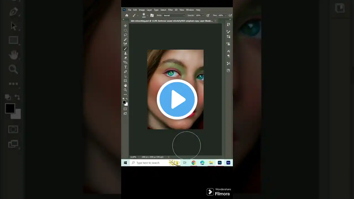Image resolution: width=354 pixels, height=199 pixels.
Task: Select the Type tool
Action: coord(125,67)
